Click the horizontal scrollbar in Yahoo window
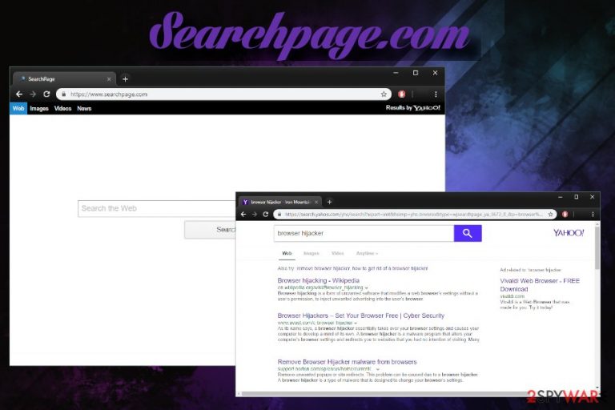 click(386, 393)
